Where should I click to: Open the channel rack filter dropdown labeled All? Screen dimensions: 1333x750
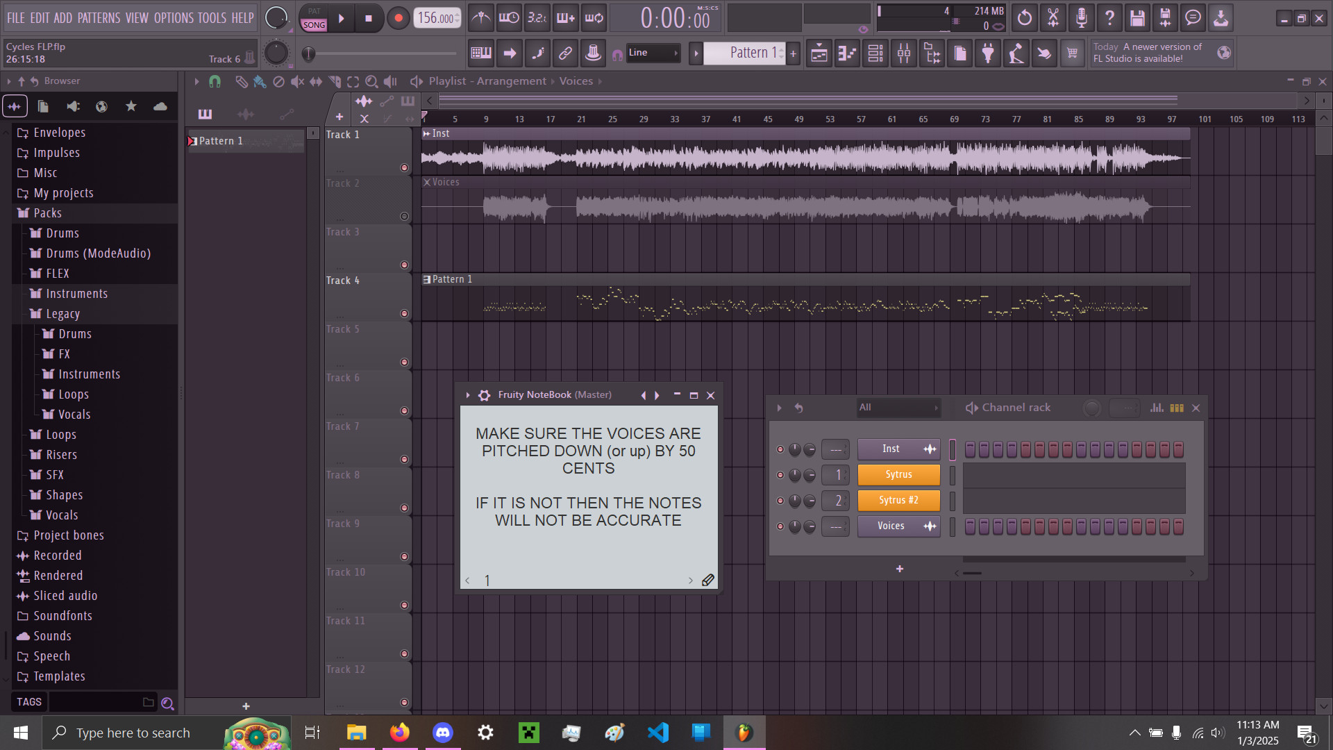(899, 408)
